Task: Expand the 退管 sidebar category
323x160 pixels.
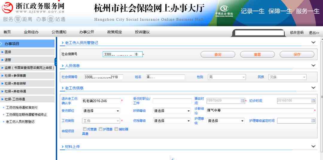Action: (27, 60)
